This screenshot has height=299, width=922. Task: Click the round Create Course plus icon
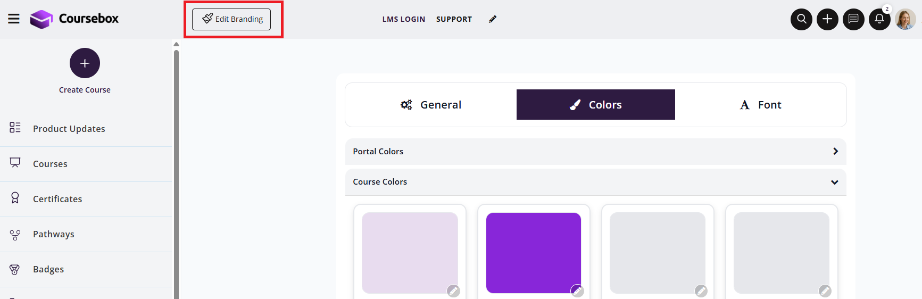pyautogui.click(x=85, y=63)
